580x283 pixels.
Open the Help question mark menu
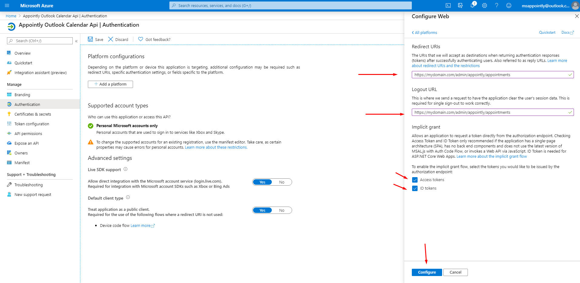(497, 5)
